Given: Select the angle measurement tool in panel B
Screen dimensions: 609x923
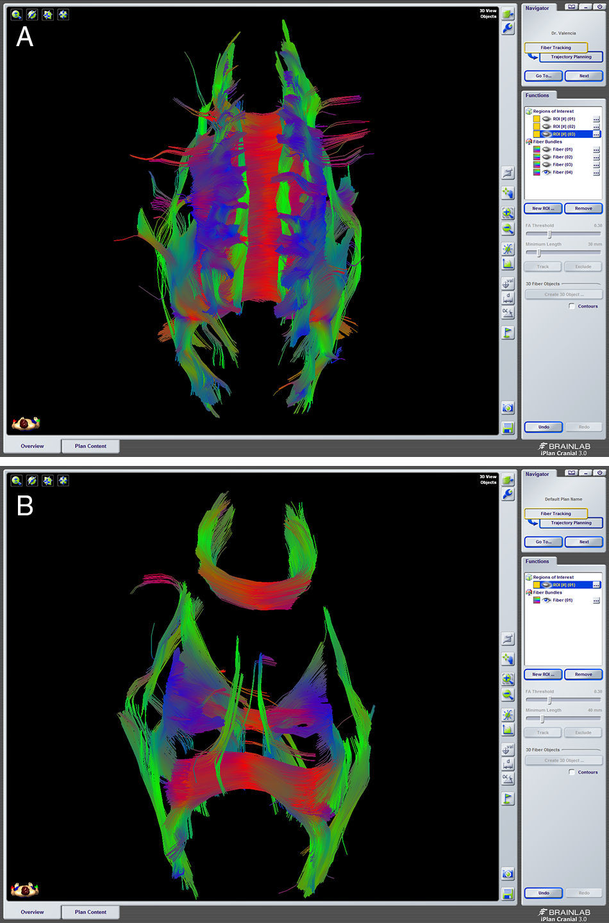Looking at the screenshot, I should coord(508,779).
